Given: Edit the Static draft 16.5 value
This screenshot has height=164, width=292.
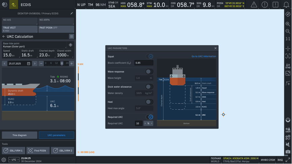Looking at the screenshot, I should [x=29, y=54].
